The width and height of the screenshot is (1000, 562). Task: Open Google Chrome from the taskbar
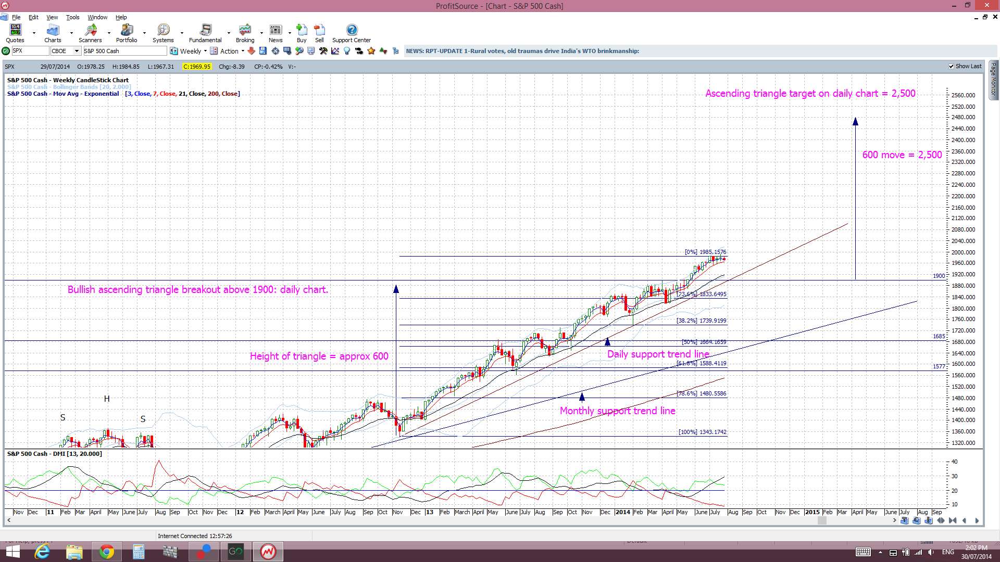107,552
